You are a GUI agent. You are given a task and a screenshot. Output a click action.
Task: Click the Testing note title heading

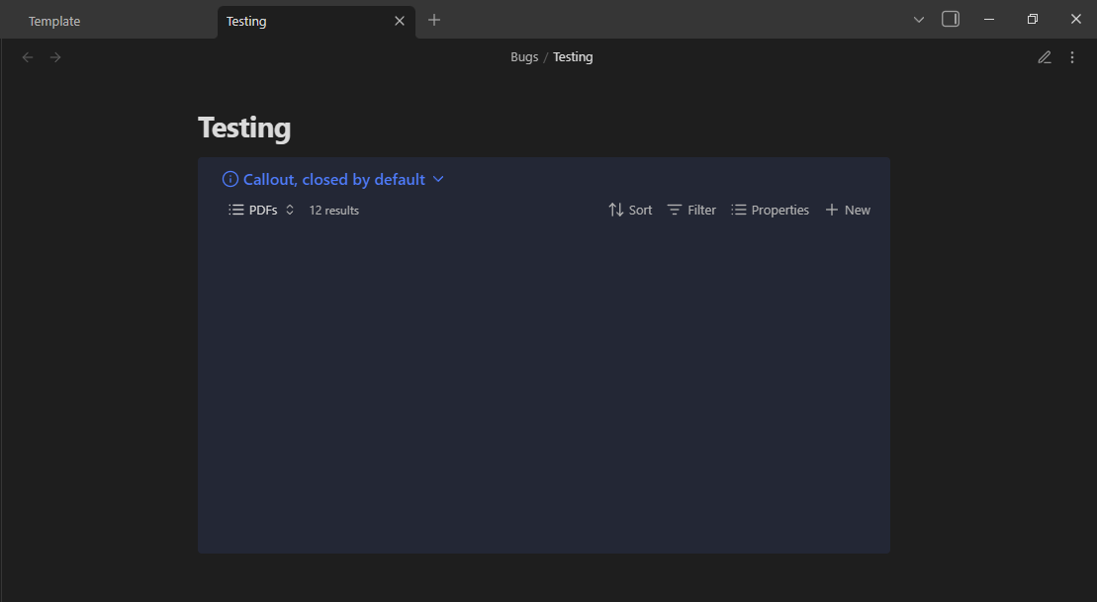244,128
